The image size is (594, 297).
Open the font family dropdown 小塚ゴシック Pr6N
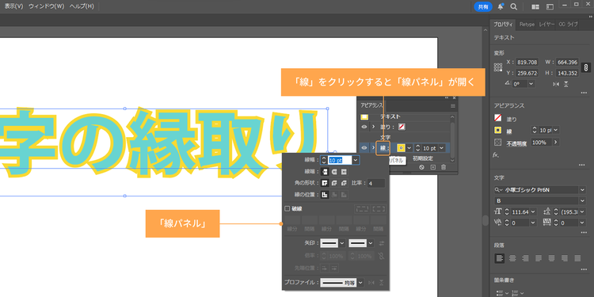(582, 190)
